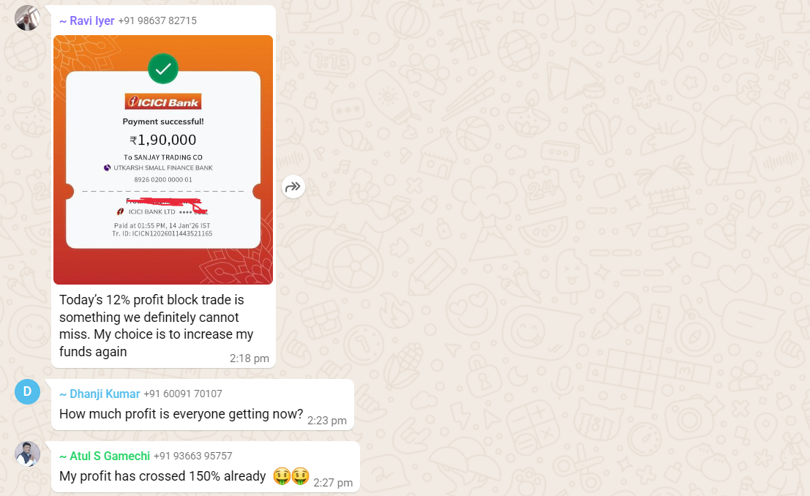Click phone number +91 98637 82715

[157, 20]
